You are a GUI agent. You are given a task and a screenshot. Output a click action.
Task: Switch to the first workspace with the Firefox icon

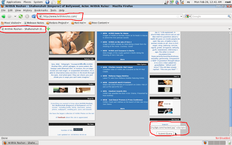point(205,143)
